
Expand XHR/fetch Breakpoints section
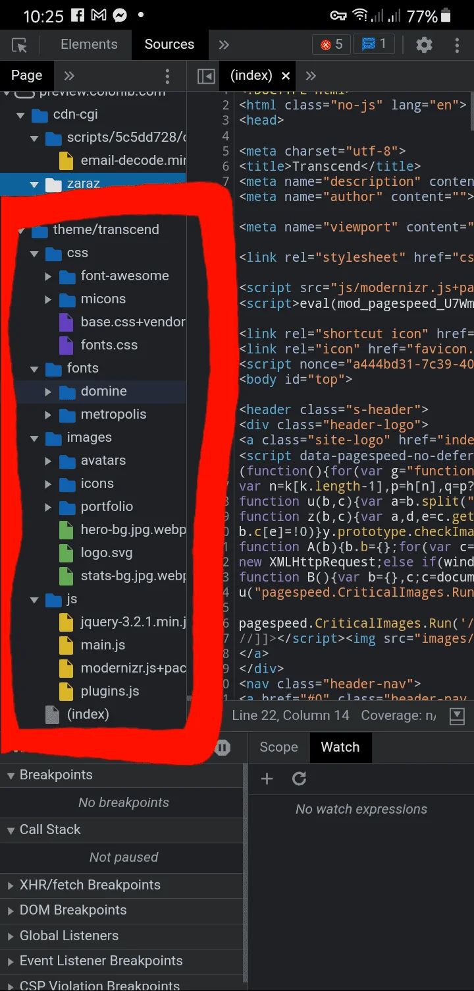tap(122, 886)
